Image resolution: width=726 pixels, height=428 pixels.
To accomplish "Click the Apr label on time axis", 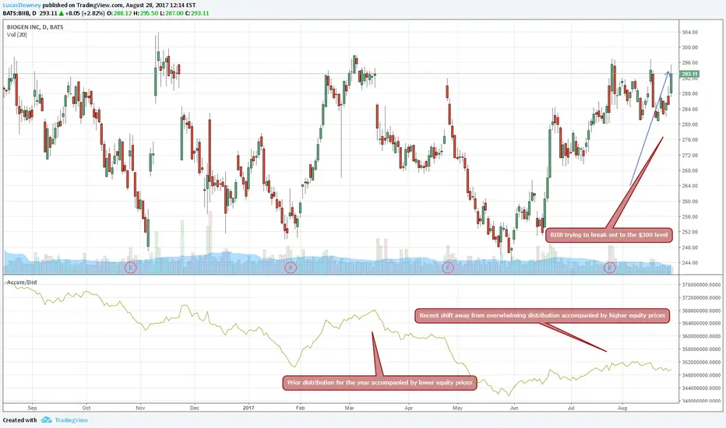I will 408,408.
